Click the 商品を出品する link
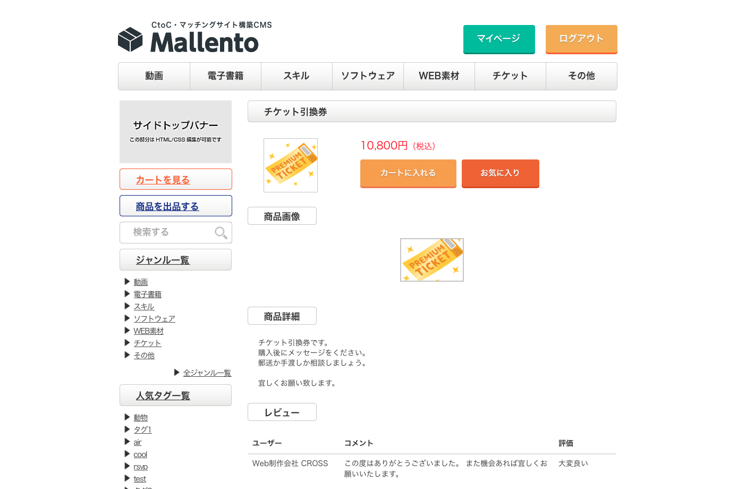This screenshot has width=737, height=489. 167,206
